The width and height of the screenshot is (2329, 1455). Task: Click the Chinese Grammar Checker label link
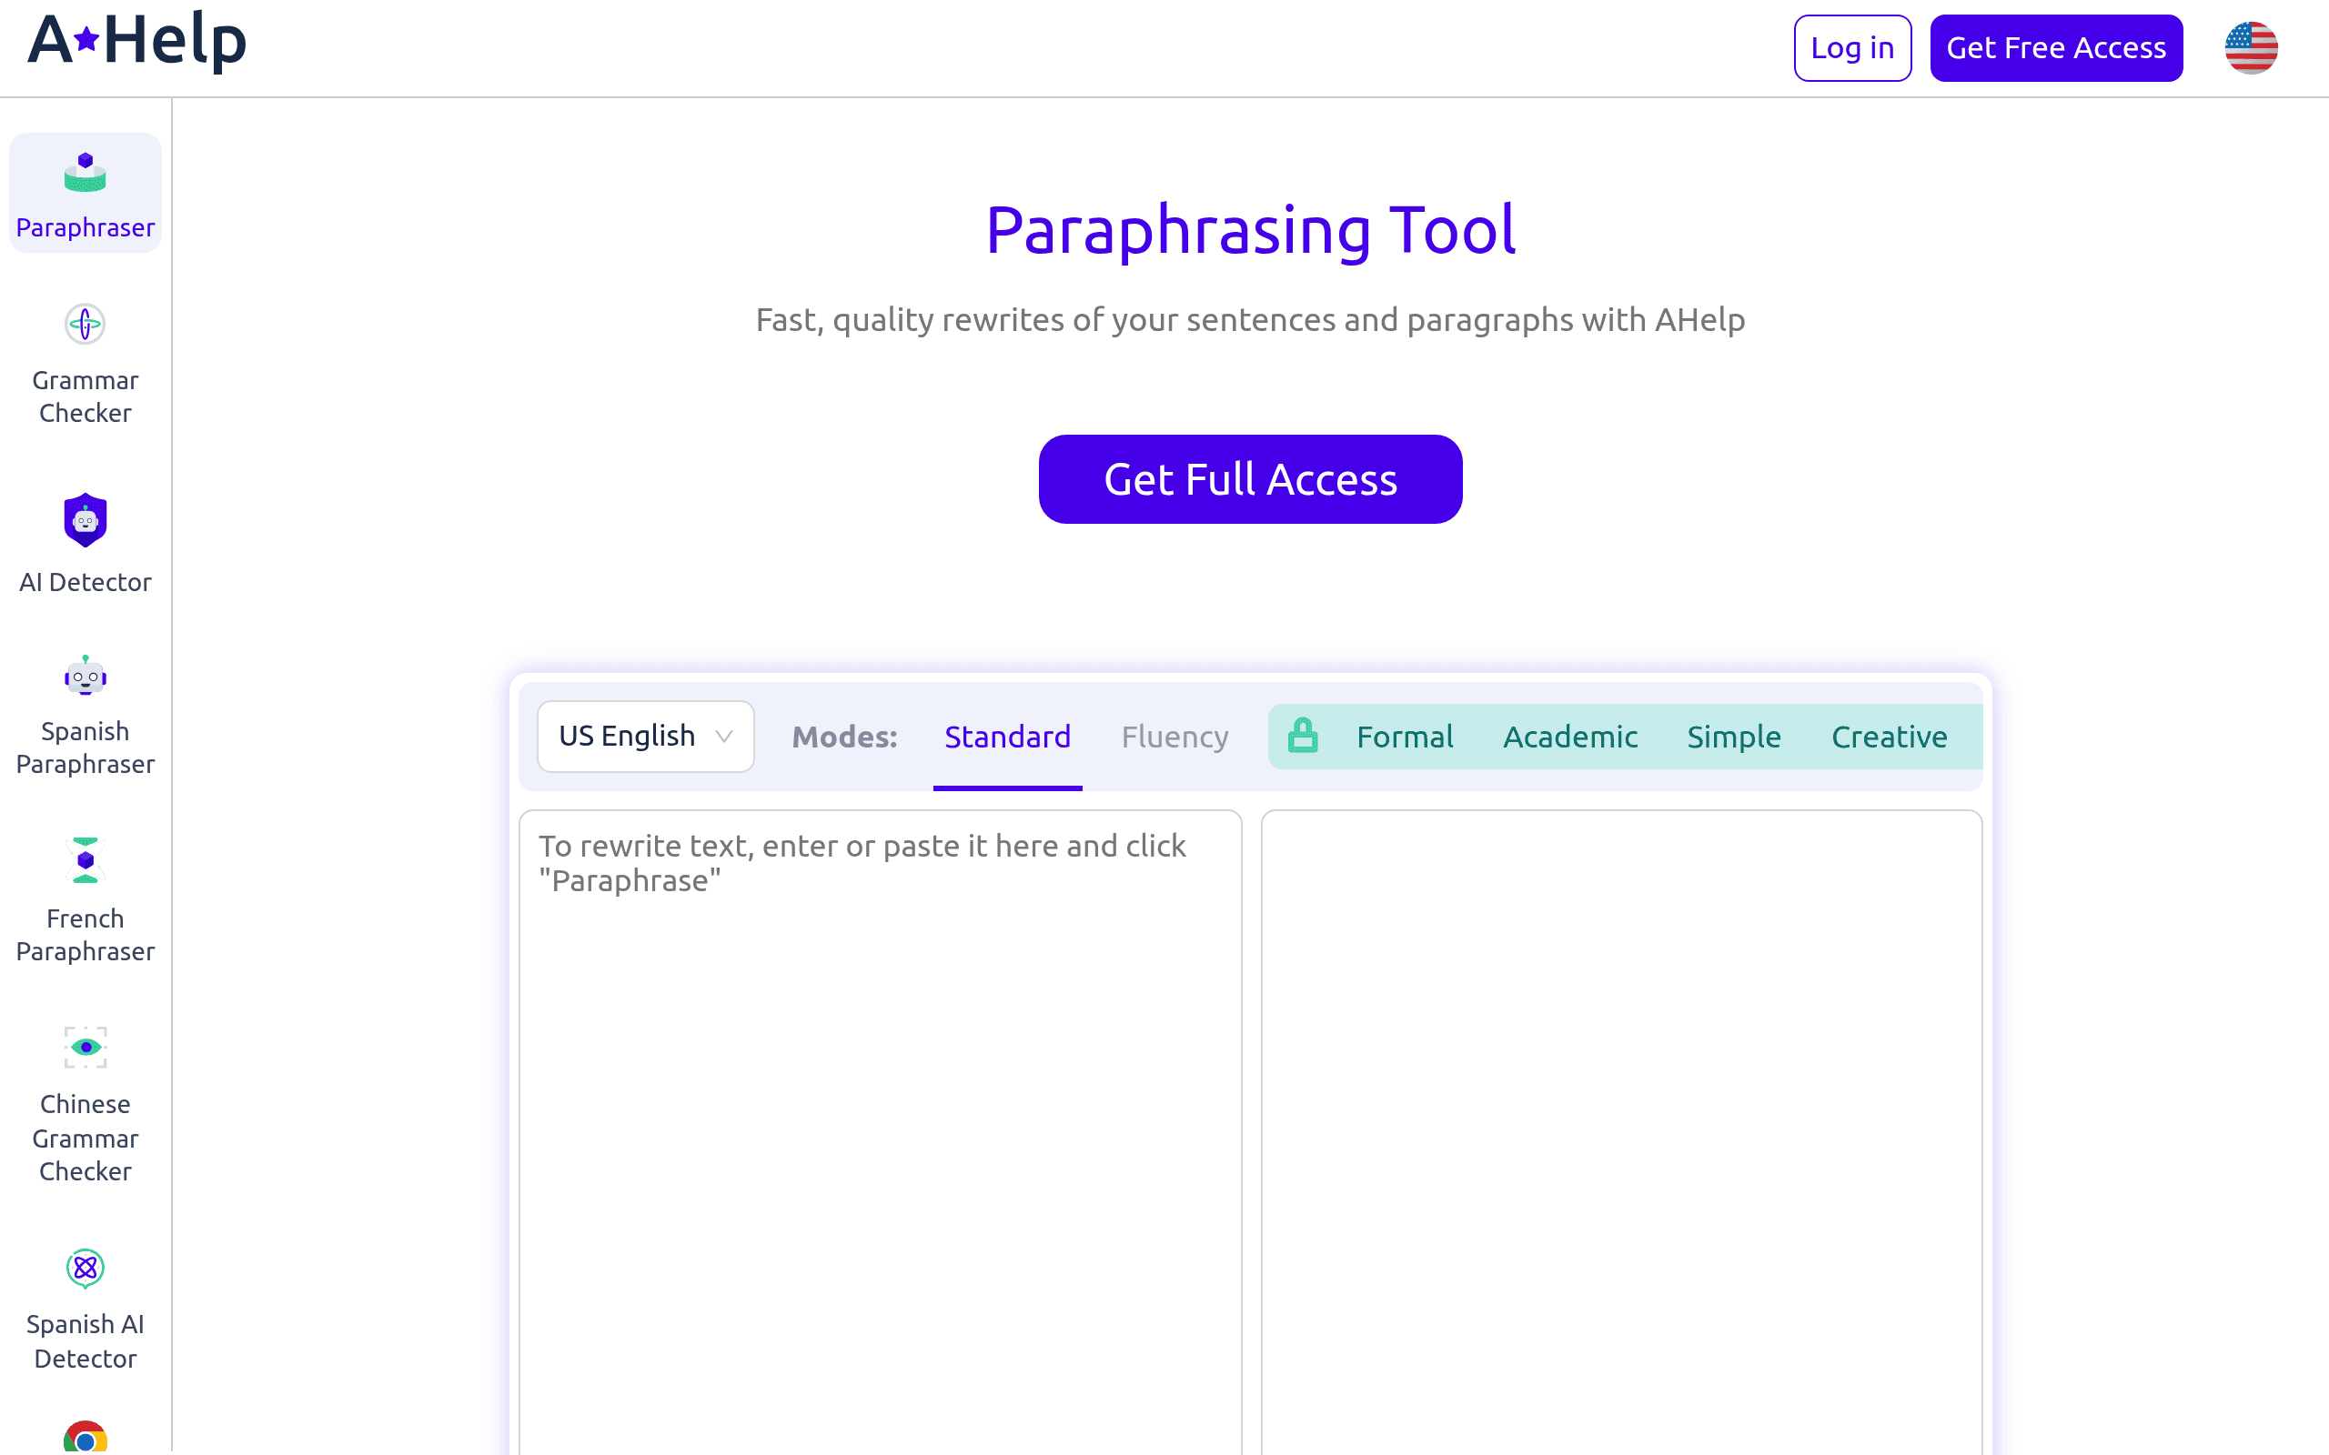pyautogui.click(x=85, y=1138)
